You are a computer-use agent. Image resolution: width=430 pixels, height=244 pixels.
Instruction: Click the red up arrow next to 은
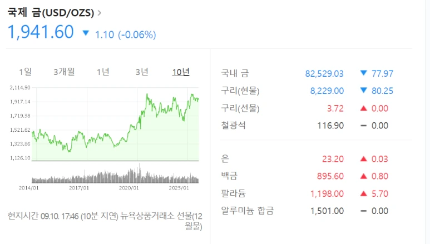(363, 159)
